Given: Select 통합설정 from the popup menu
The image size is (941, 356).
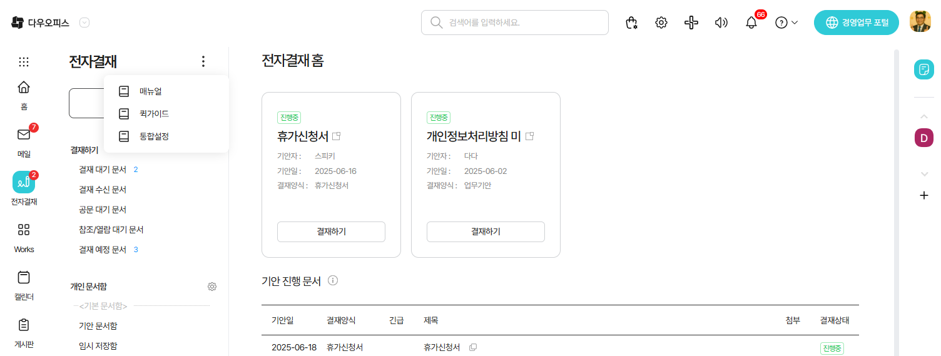Looking at the screenshot, I should pos(154,136).
